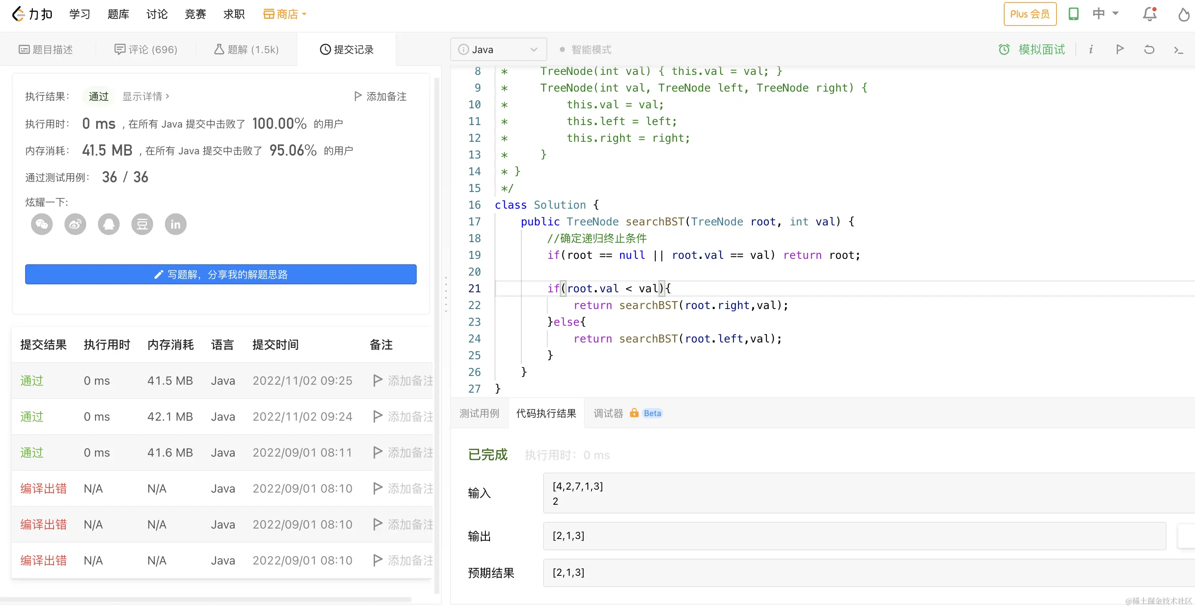
Task: Open the 2022/09/01 08:11 通过 submission
Action: point(31,452)
